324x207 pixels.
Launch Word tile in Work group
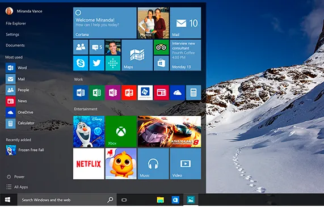pyautogui.click(x=81, y=92)
